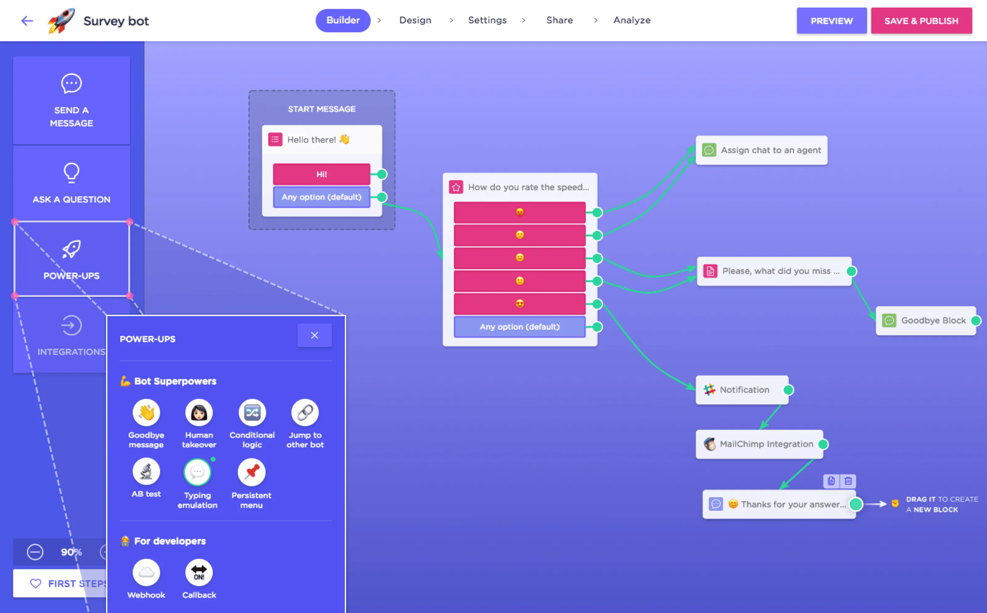The width and height of the screenshot is (987, 613).
Task: Click the Notification block output connector
Action: click(x=788, y=390)
